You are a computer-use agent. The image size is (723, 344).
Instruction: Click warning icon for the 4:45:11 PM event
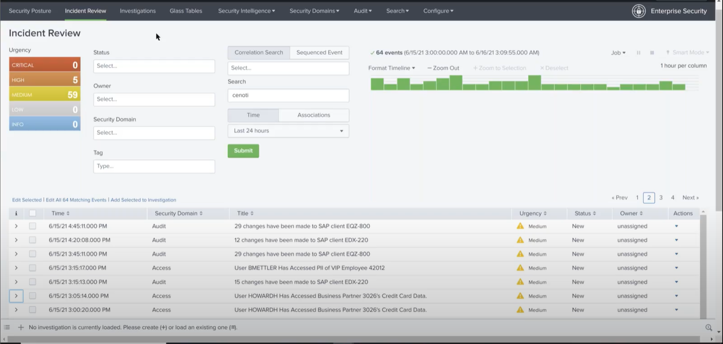point(520,226)
